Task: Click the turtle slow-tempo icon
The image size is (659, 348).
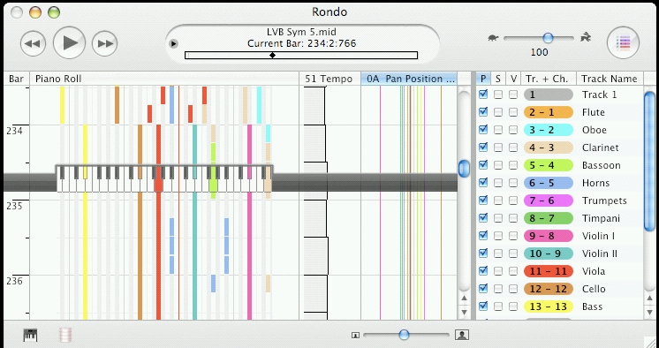Action: point(494,38)
